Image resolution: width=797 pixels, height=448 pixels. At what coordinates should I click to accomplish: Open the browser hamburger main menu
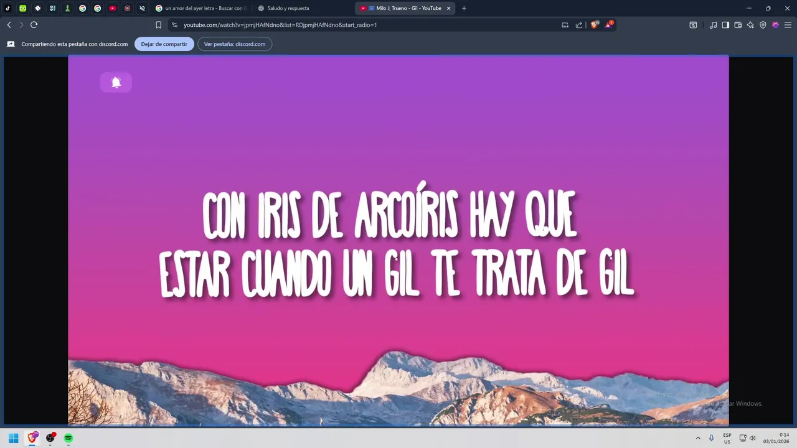(x=788, y=25)
